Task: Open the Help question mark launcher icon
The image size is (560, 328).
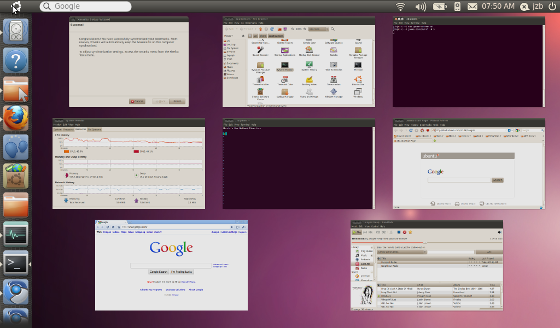Action: click(16, 60)
